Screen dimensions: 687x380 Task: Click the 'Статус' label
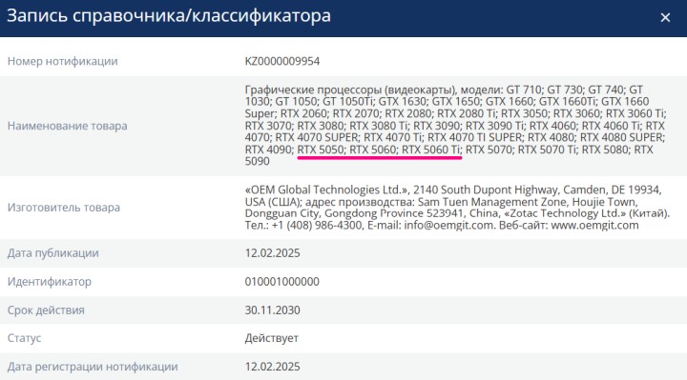(25, 338)
